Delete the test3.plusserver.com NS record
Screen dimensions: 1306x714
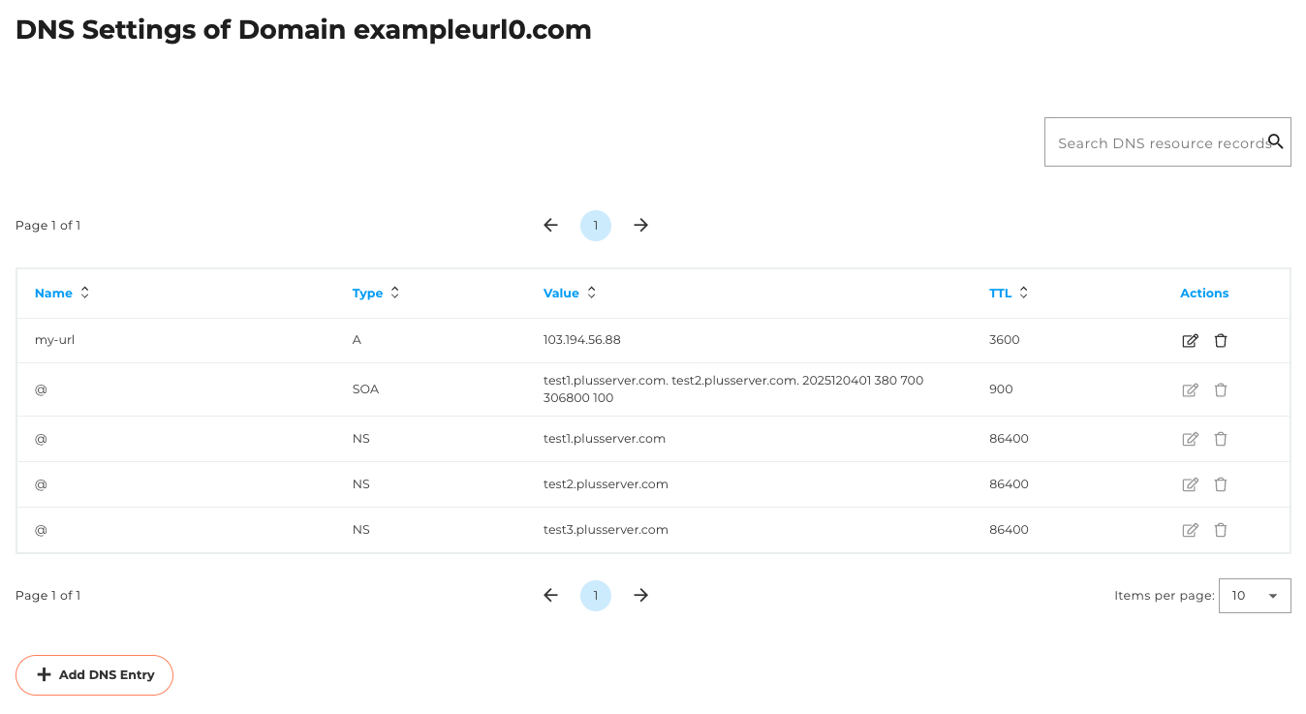pyautogui.click(x=1221, y=529)
